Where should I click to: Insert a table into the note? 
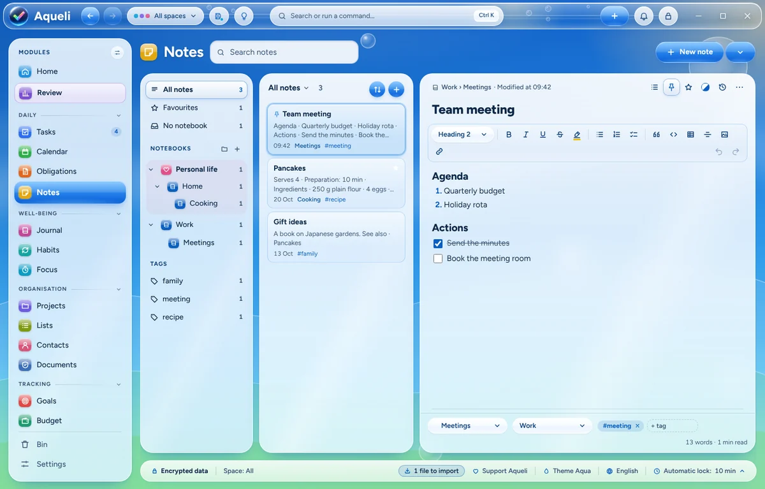pos(690,135)
